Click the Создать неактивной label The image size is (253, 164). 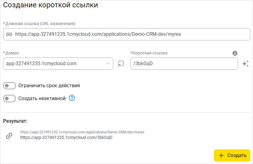pyautogui.click(x=42, y=99)
